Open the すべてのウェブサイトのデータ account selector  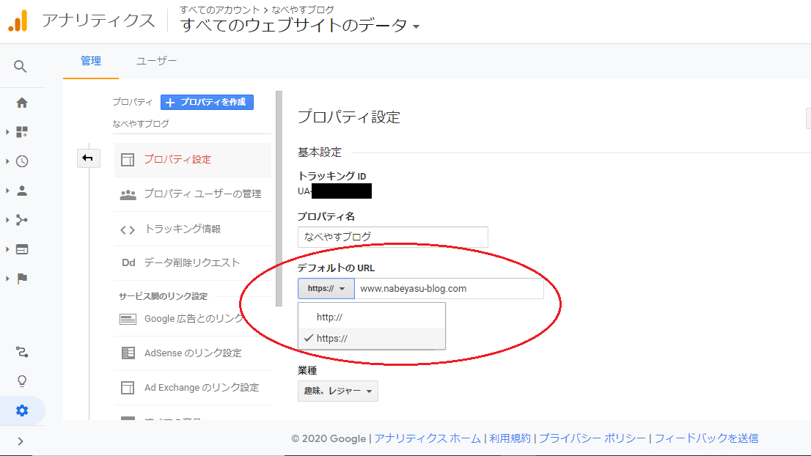(x=300, y=25)
